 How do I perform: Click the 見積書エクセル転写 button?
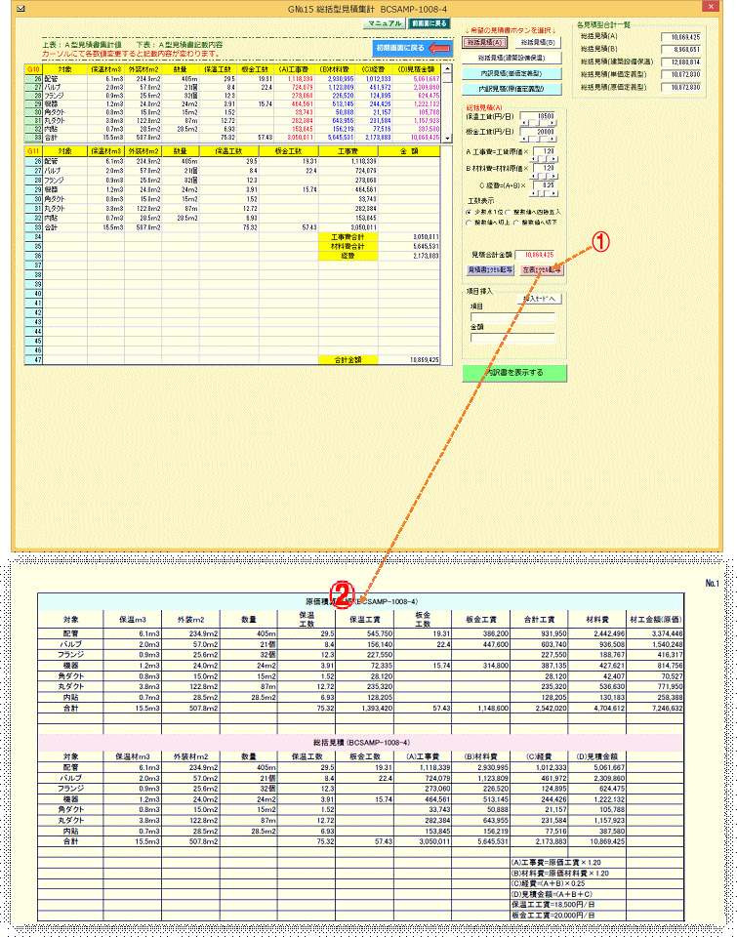490,268
